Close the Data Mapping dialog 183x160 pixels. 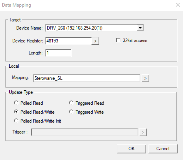[178, 5]
